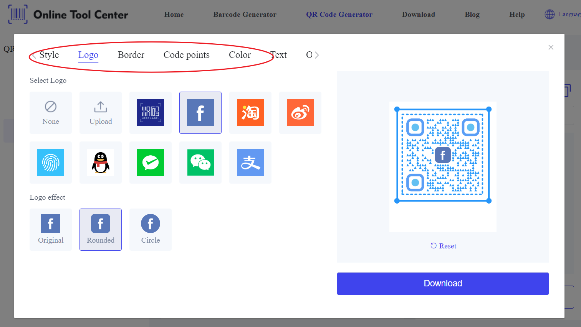Go to the Code points tab

pyautogui.click(x=187, y=55)
